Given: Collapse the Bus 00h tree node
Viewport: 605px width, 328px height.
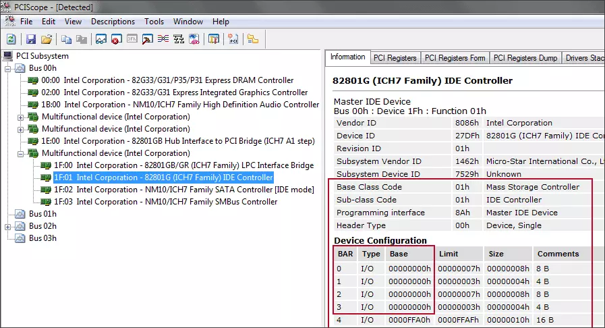Looking at the screenshot, I should (7, 69).
